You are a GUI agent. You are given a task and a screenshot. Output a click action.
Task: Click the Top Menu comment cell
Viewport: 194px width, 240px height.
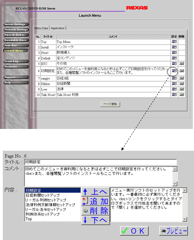tap(113, 42)
